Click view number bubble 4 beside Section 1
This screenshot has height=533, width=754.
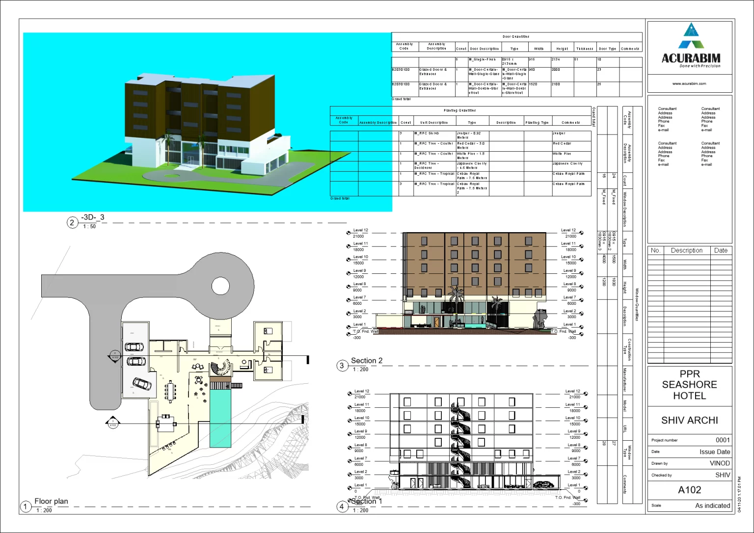point(342,507)
